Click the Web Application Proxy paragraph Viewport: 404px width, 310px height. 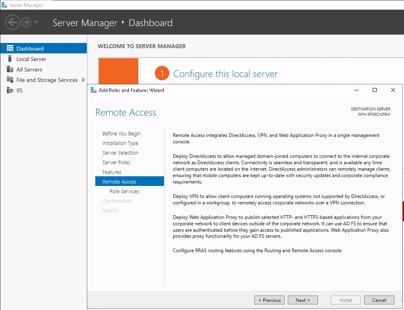281,226
